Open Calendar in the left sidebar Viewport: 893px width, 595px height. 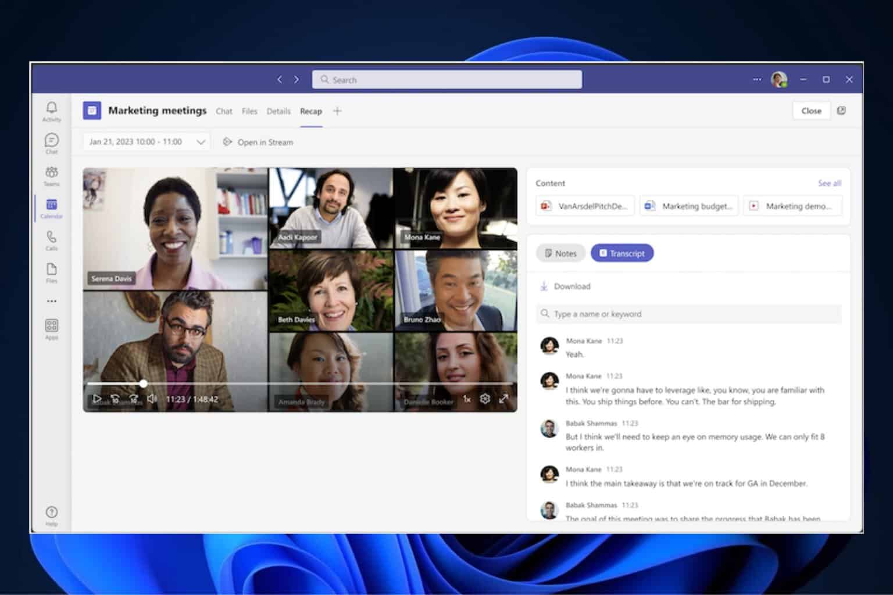pyautogui.click(x=51, y=208)
